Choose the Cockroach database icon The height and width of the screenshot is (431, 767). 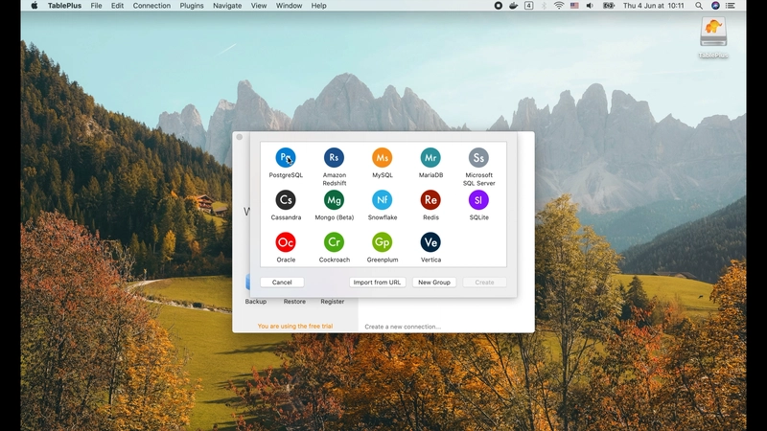coord(334,242)
